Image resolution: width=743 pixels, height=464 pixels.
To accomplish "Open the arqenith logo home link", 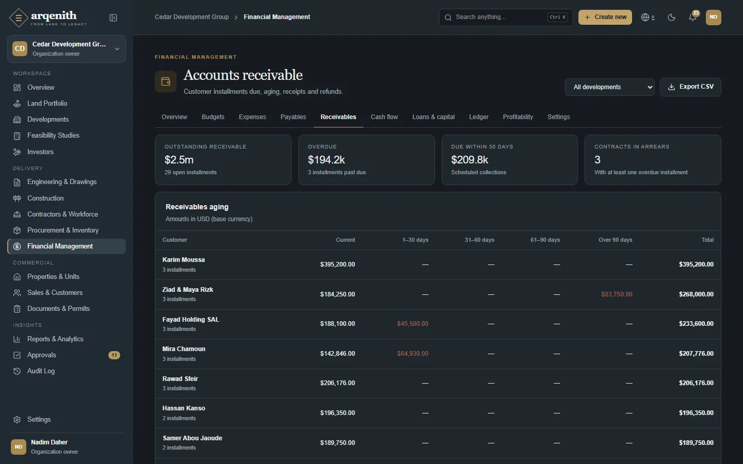I will [48, 18].
